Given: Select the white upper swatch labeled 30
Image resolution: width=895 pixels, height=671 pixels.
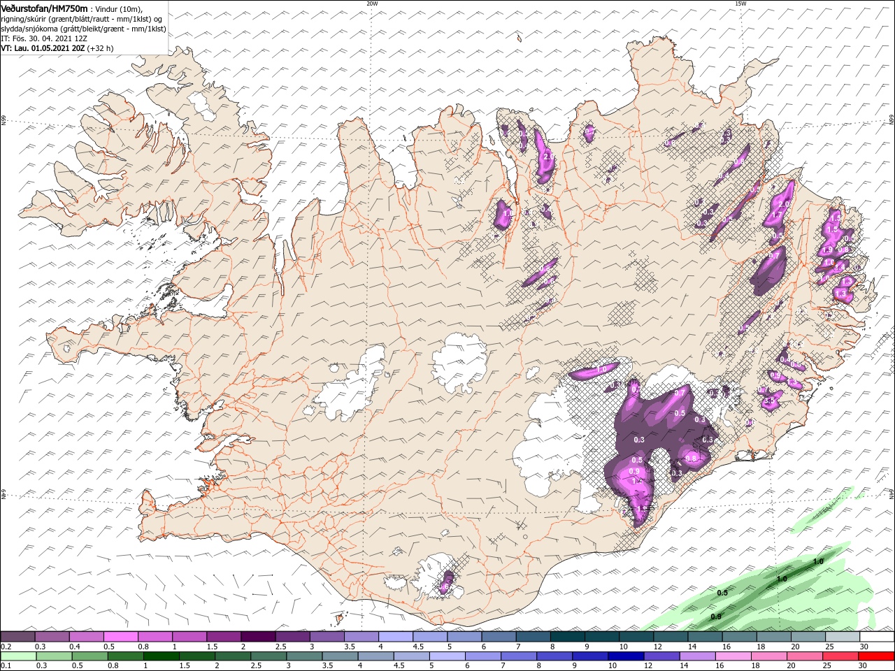Looking at the screenshot, I should [x=876, y=637].
